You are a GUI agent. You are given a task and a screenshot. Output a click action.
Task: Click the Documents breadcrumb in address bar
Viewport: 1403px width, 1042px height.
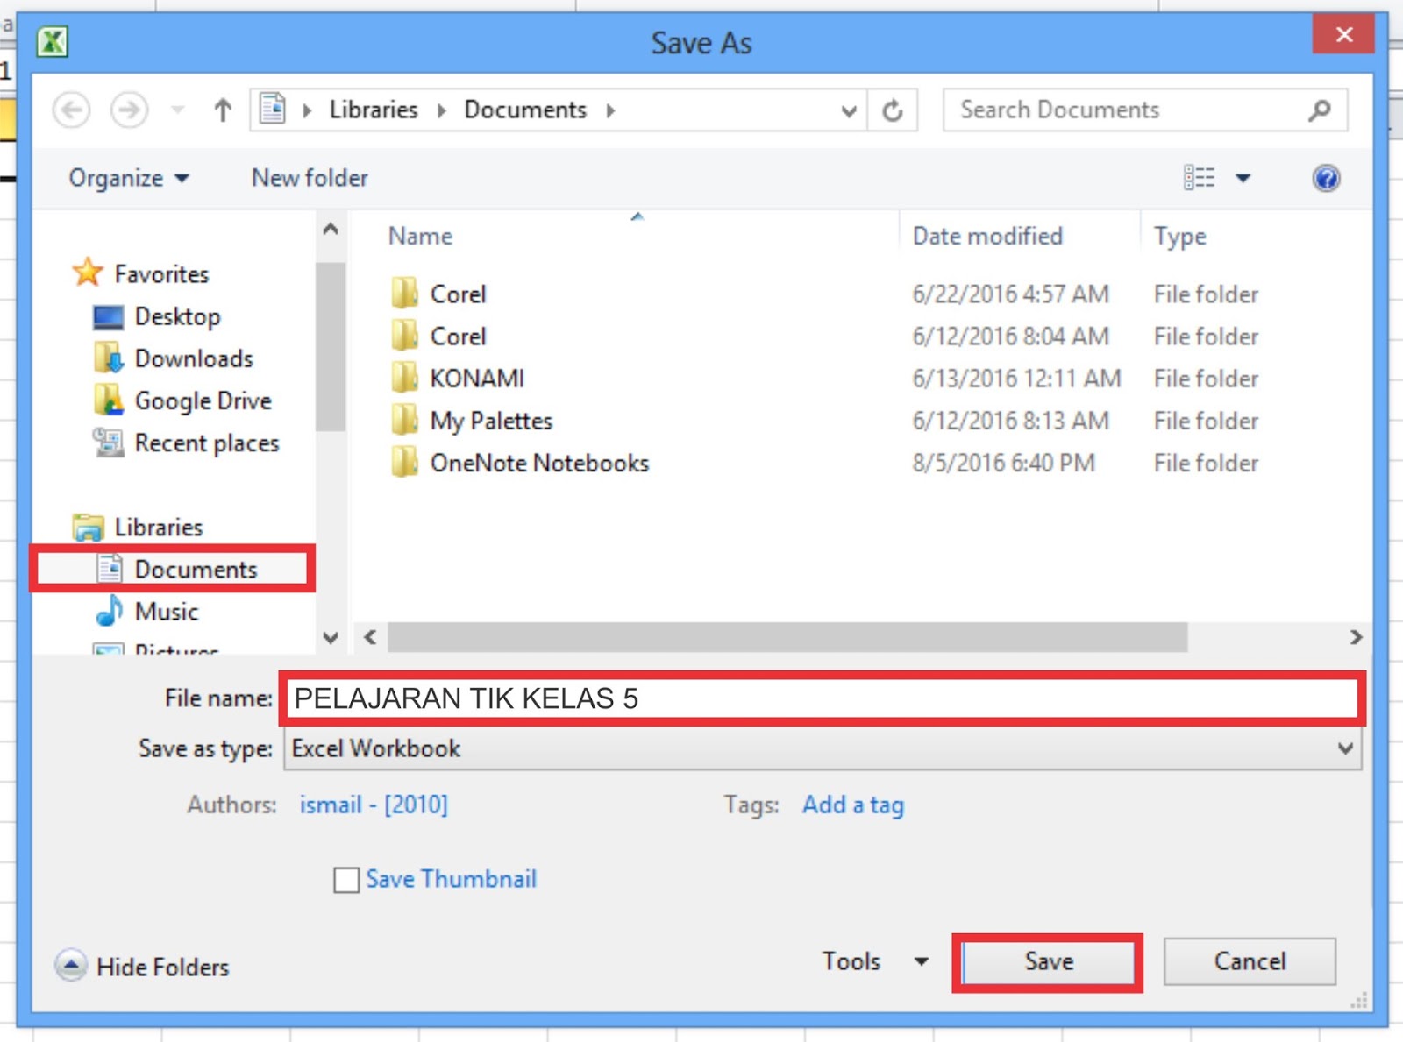click(525, 110)
